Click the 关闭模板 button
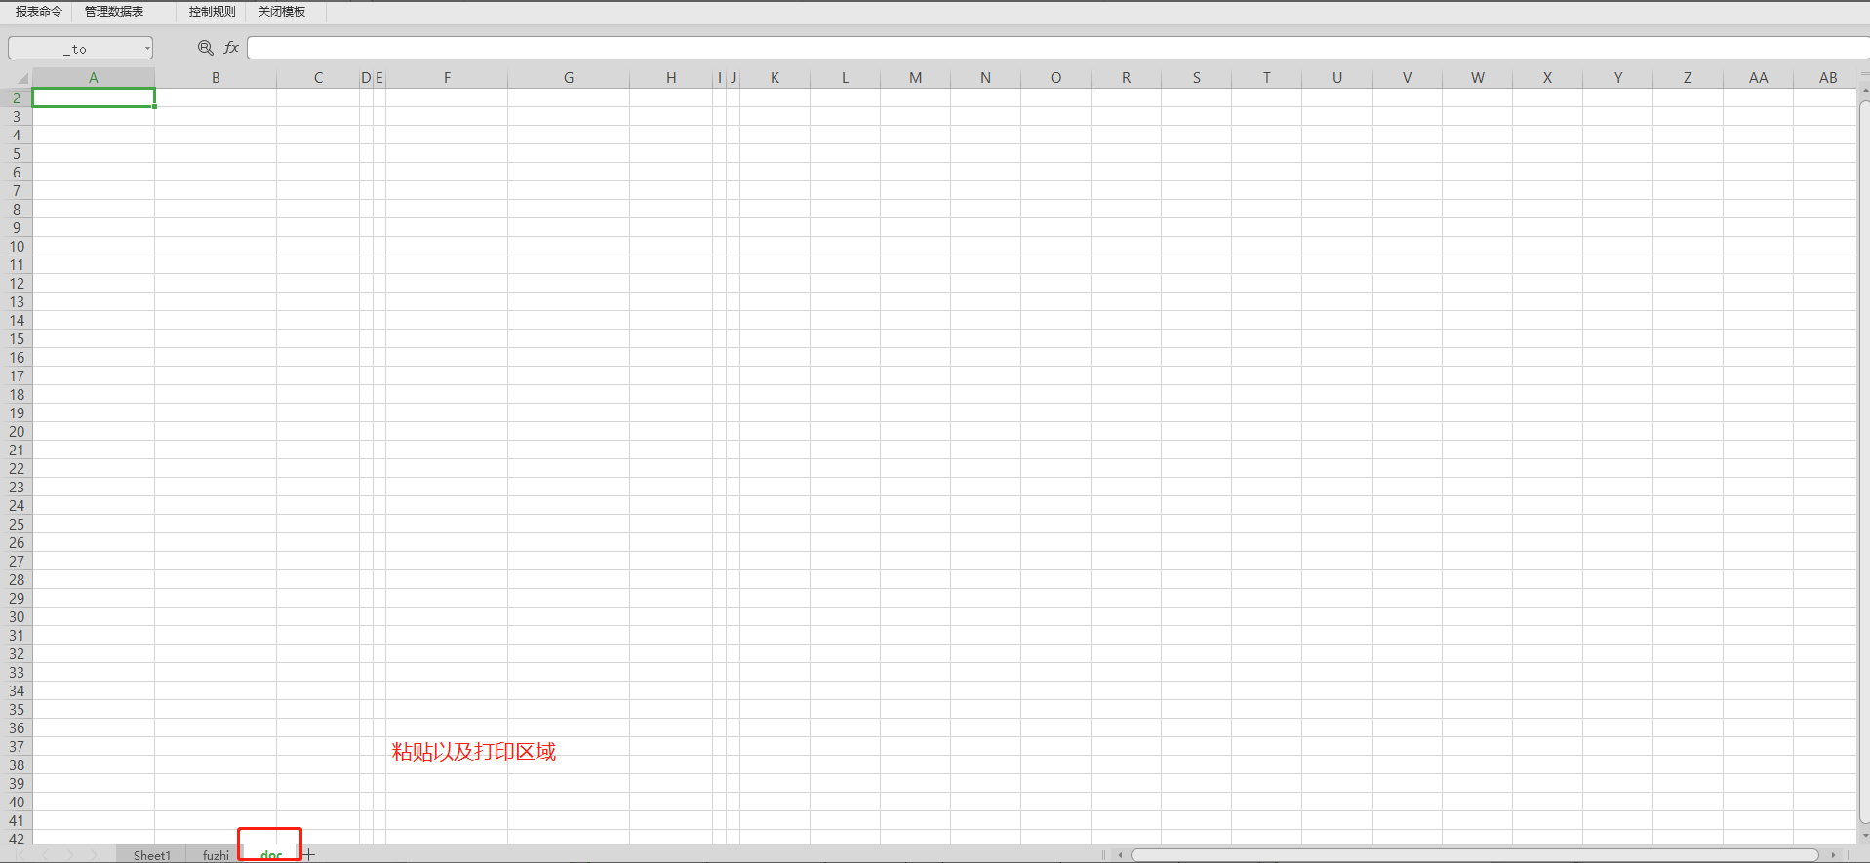1870x863 pixels. [282, 12]
